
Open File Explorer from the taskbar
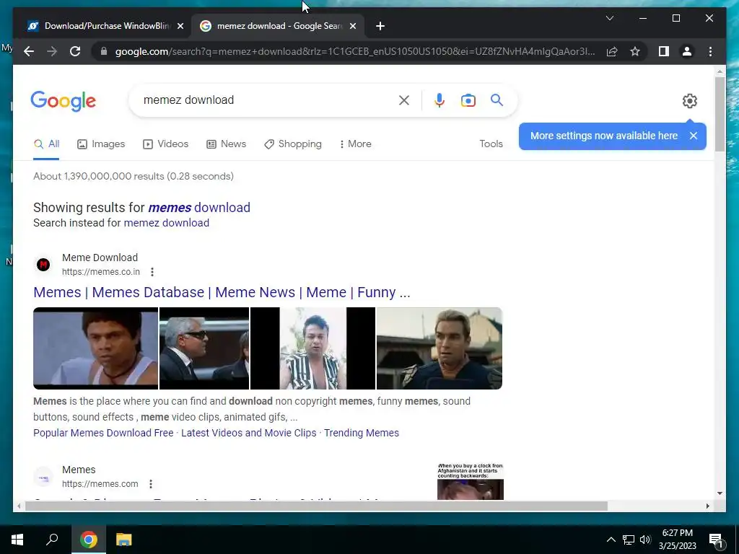pos(124,540)
